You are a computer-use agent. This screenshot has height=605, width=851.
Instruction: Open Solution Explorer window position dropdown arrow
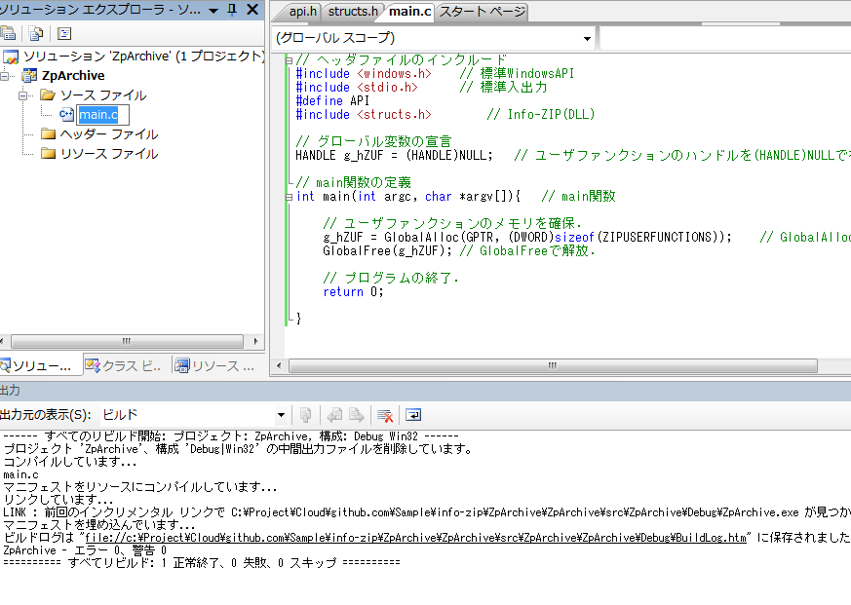coord(213,11)
